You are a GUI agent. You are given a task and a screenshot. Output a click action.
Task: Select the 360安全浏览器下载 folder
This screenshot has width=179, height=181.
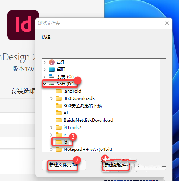click(x=79, y=106)
